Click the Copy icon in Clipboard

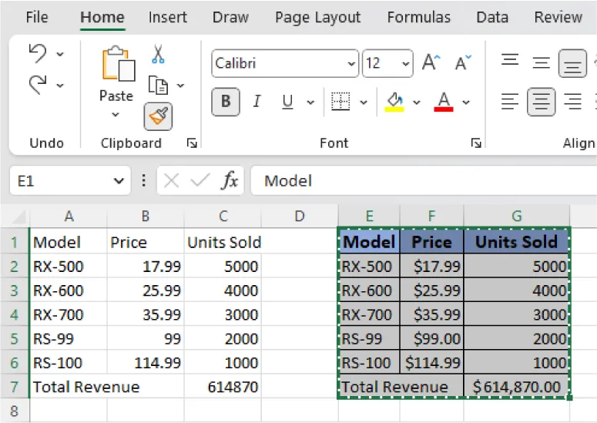click(158, 85)
